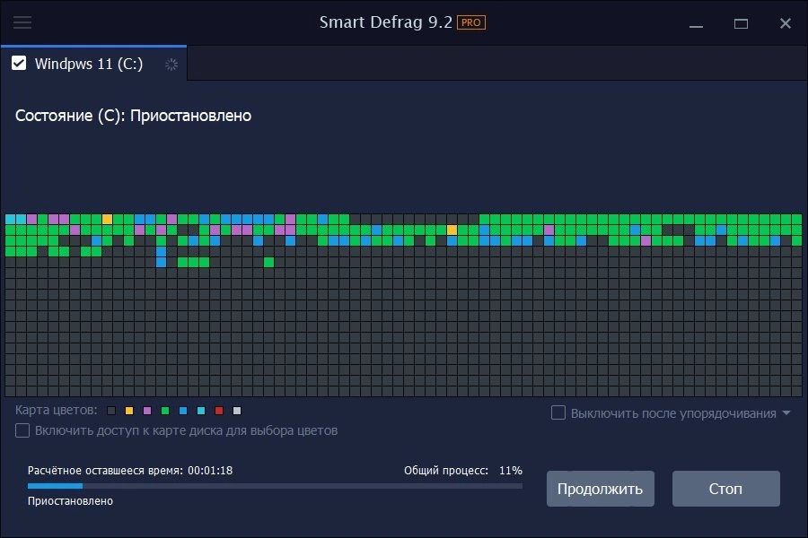Pick the dark gray color map swatch

pyautogui.click(x=111, y=411)
